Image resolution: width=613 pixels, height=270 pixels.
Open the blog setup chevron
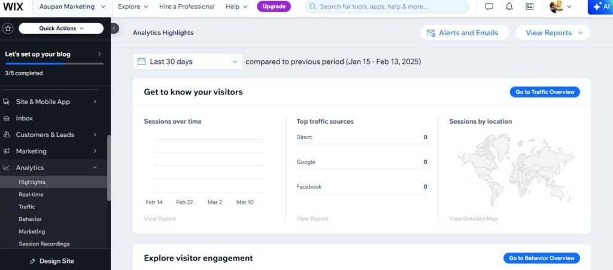(x=99, y=54)
